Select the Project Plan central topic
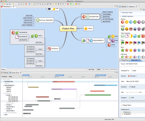Image resolution: width=145 pixels, height=121 pixels. click(68, 28)
